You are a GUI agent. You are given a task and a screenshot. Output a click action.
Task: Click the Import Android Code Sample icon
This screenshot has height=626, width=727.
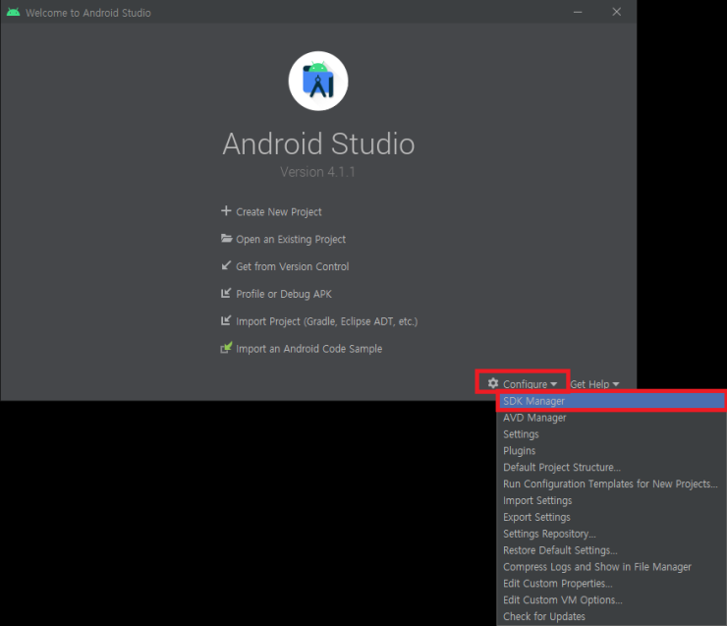click(x=226, y=348)
